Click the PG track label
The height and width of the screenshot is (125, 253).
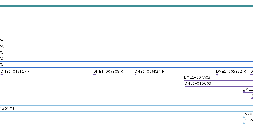(x=1, y=53)
